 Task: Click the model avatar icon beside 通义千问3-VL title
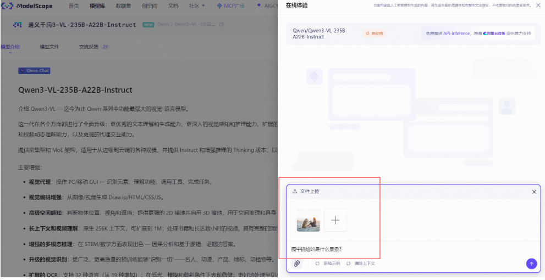click(18, 25)
